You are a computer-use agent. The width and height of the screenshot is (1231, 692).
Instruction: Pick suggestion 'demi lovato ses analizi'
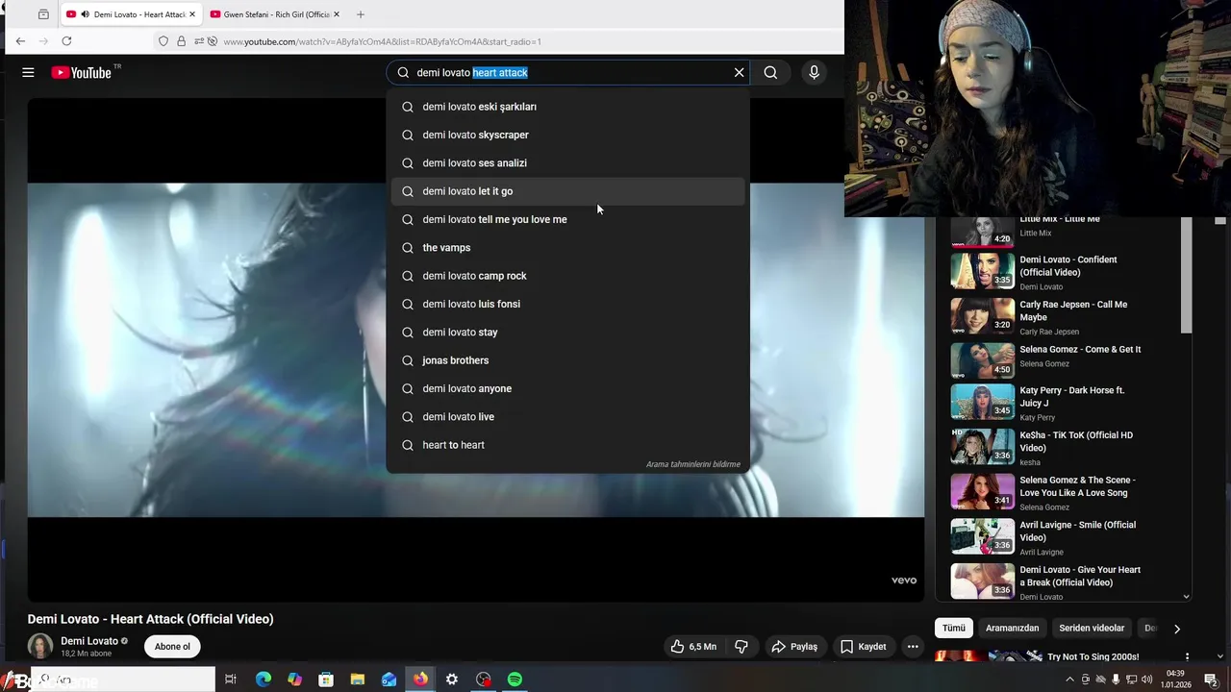(567, 162)
